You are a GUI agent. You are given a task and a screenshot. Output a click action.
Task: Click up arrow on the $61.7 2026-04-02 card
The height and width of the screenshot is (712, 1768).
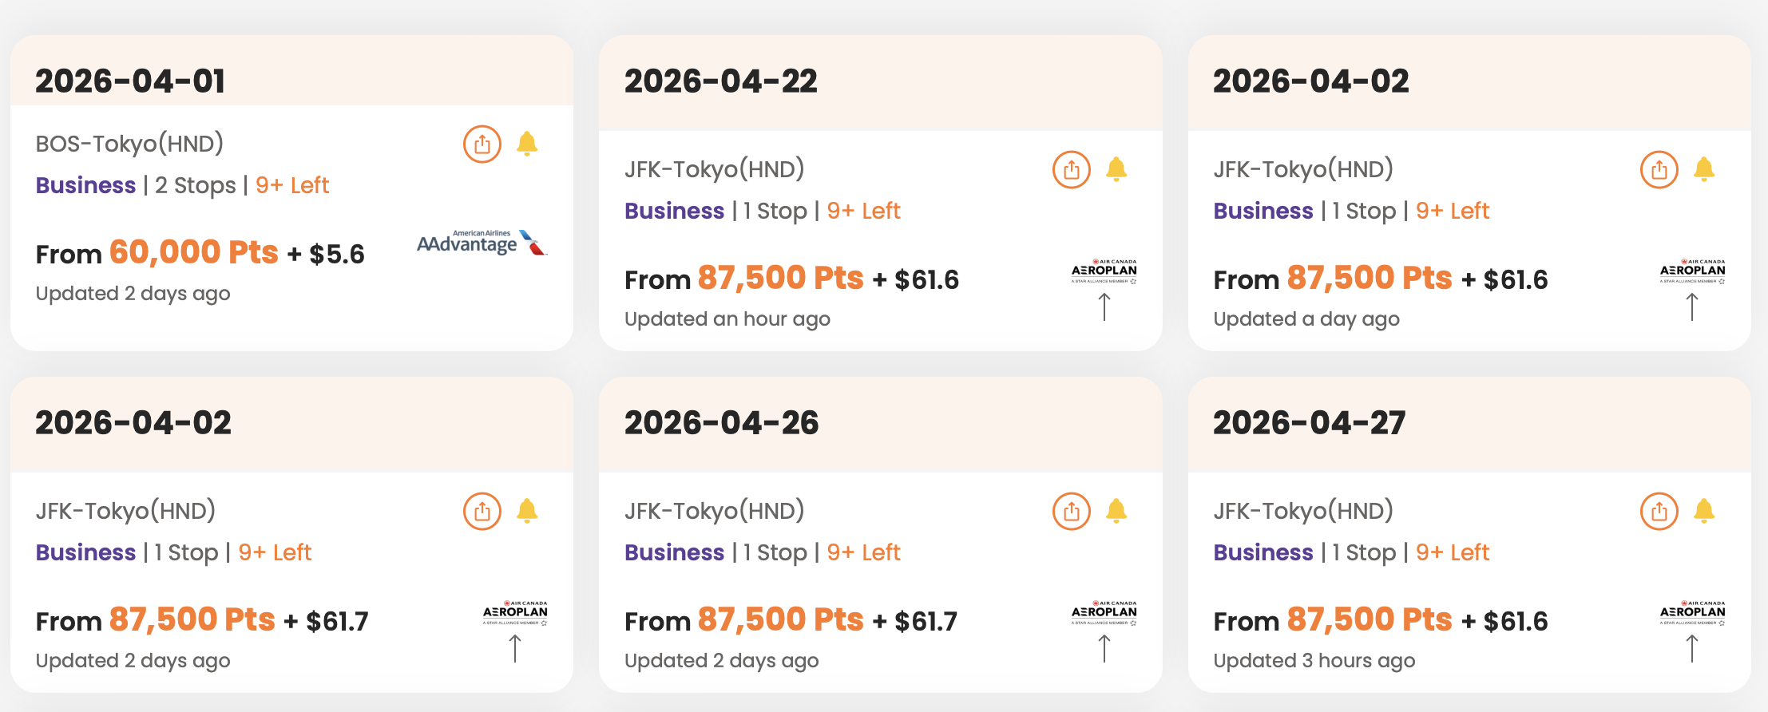tap(515, 648)
